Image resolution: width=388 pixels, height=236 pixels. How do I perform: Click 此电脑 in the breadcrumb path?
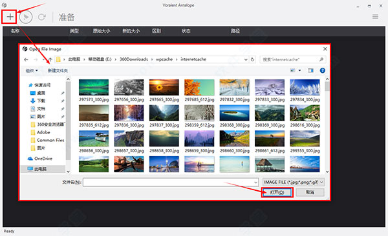click(x=74, y=59)
